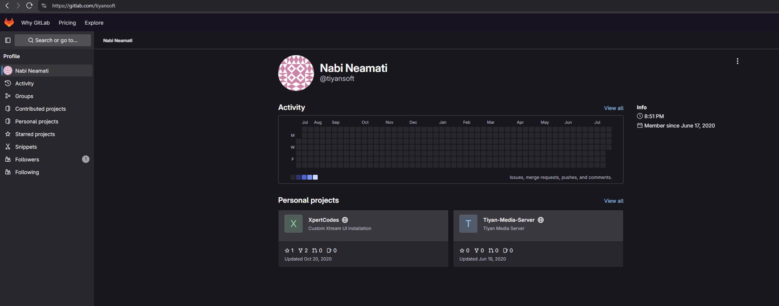Viewport: 779px width, 306px height.
Task: Click XpertCodes star count icon
Action: pos(287,250)
